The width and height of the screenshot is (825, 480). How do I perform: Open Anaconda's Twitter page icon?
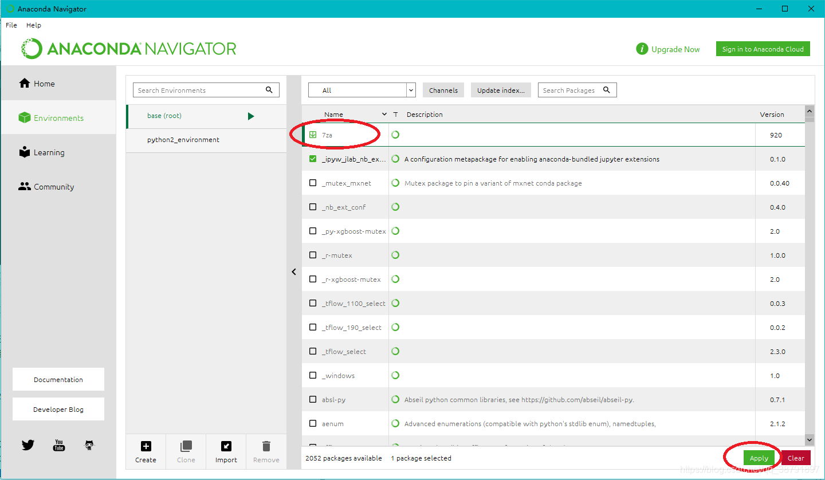click(28, 445)
